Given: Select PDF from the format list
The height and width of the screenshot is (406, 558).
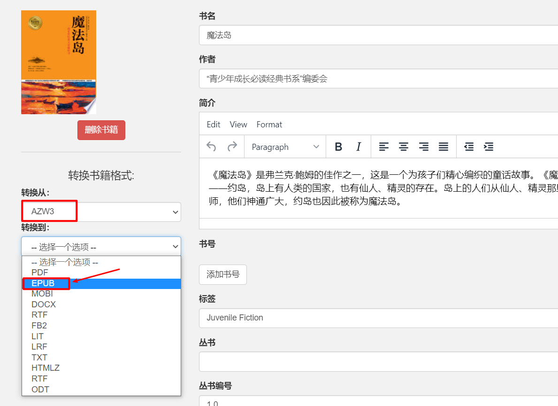Looking at the screenshot, I should [x=40, y=273].
